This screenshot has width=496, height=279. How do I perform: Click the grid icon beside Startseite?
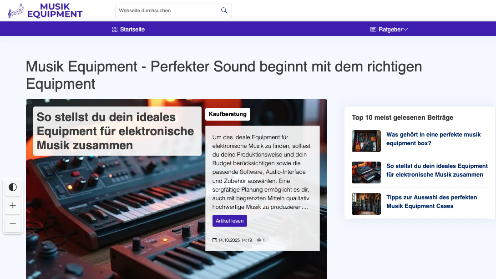click(x=114, y=29)
